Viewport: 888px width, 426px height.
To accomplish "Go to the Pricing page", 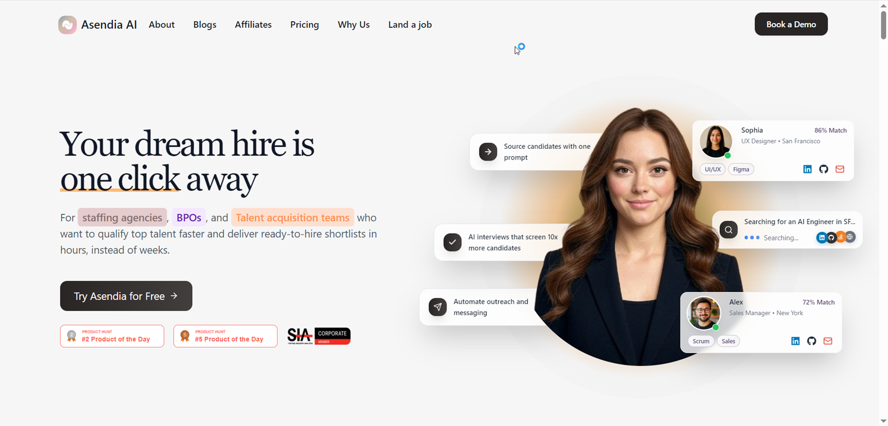I will point(305,25).
